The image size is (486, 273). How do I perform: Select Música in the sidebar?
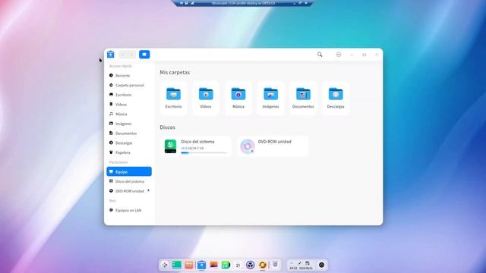129,114
